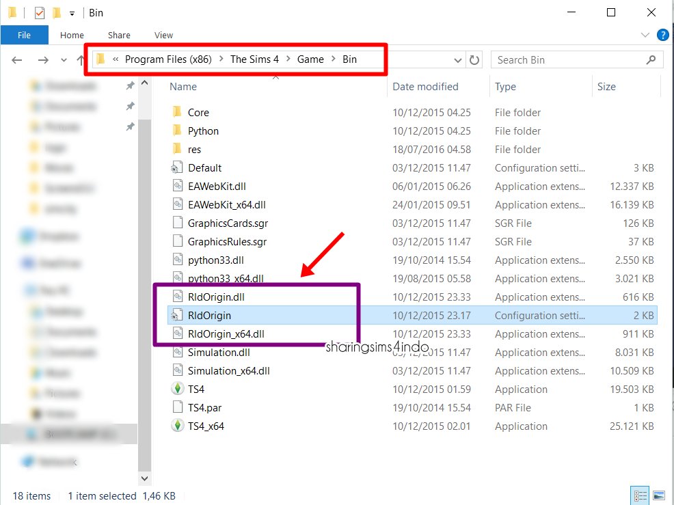Select the Python folder icon
This screenshot has height=505, width=674.
[177, 131]
